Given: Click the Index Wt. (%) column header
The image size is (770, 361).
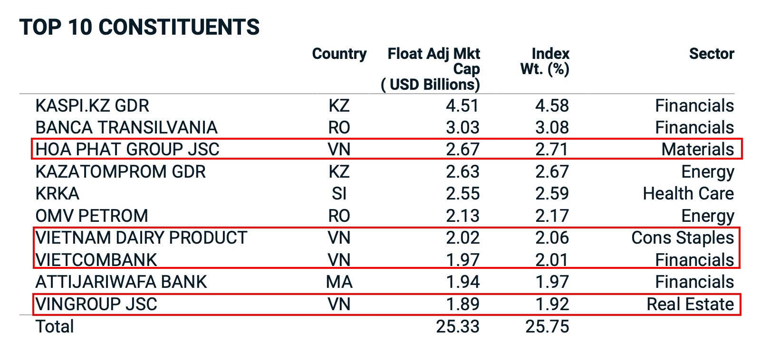Looking at the screenshot, I should click(545, 61).
